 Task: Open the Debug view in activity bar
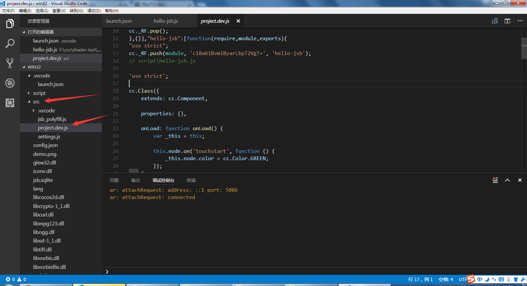10,83
